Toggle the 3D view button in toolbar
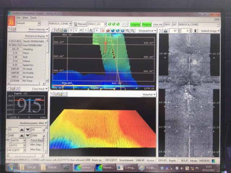 coord(81,31)
